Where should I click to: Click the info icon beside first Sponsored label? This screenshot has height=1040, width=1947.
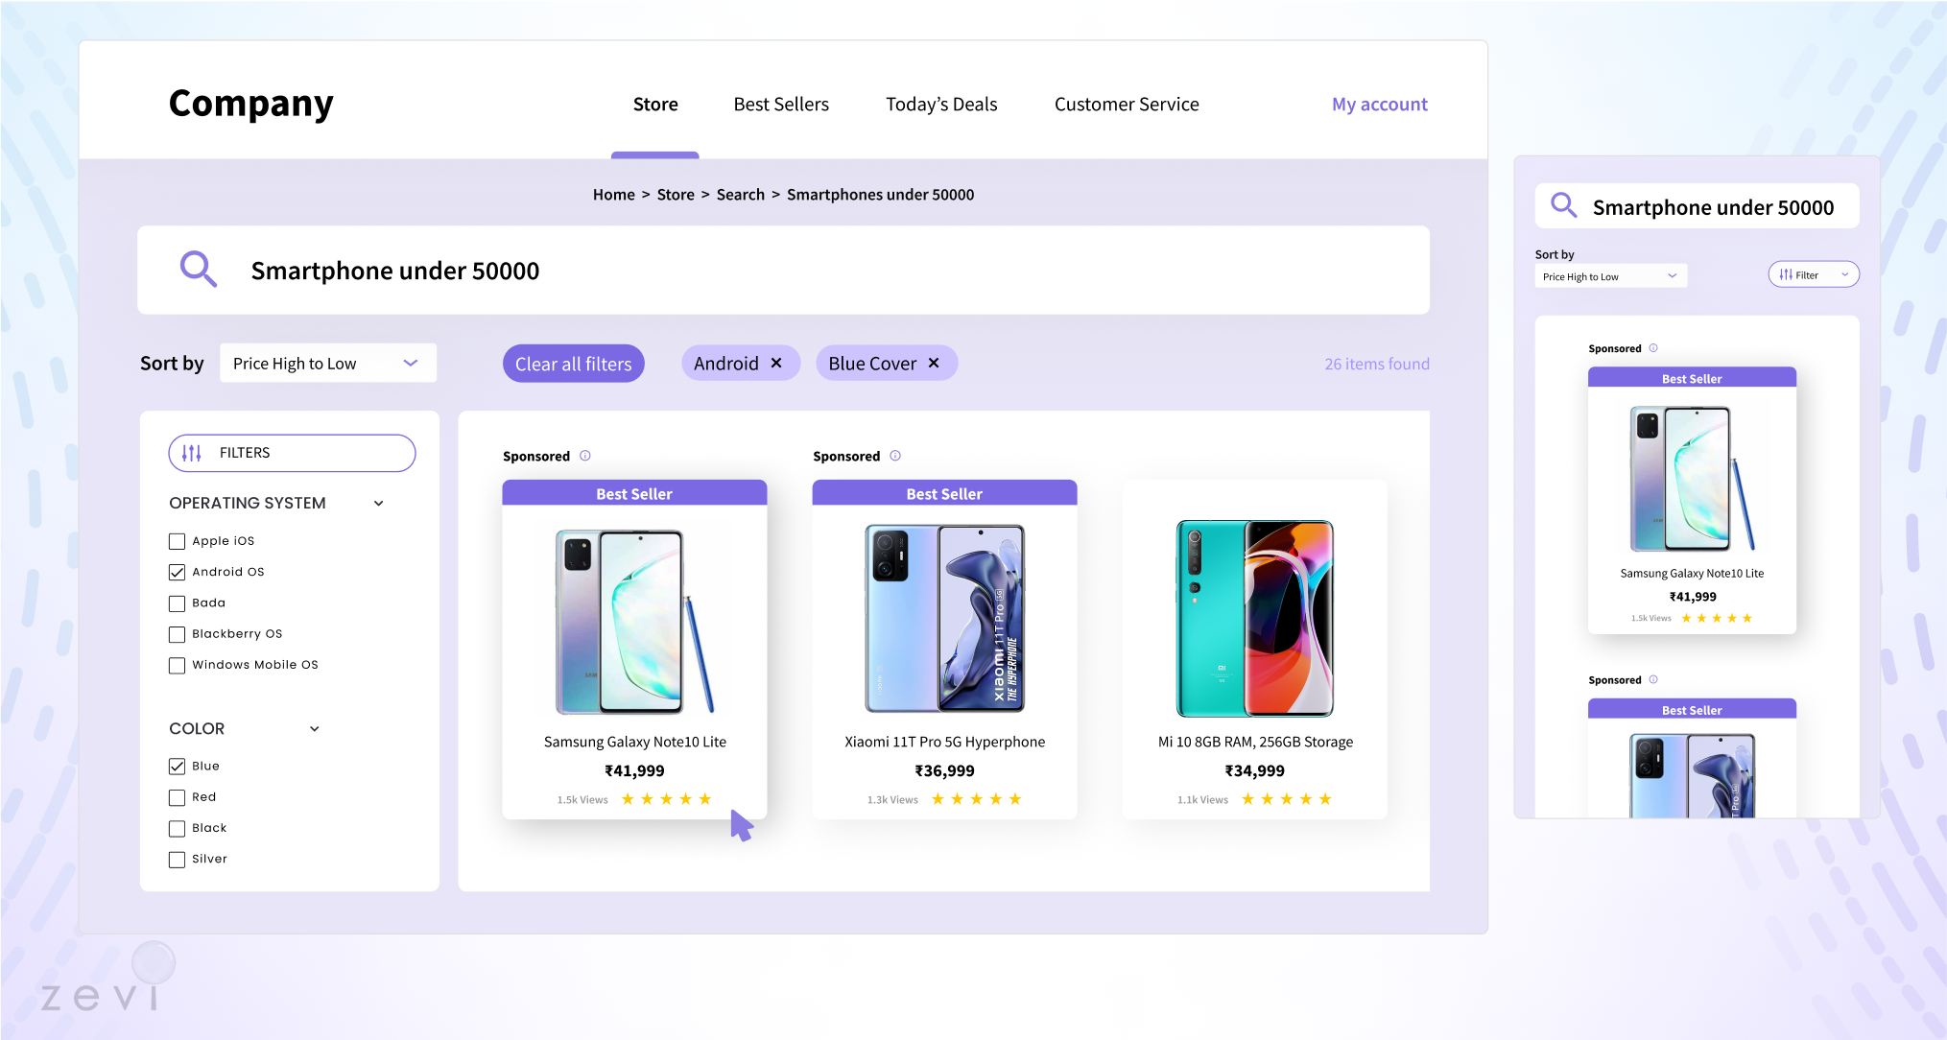pyautogui.click(x=585, y=456)
